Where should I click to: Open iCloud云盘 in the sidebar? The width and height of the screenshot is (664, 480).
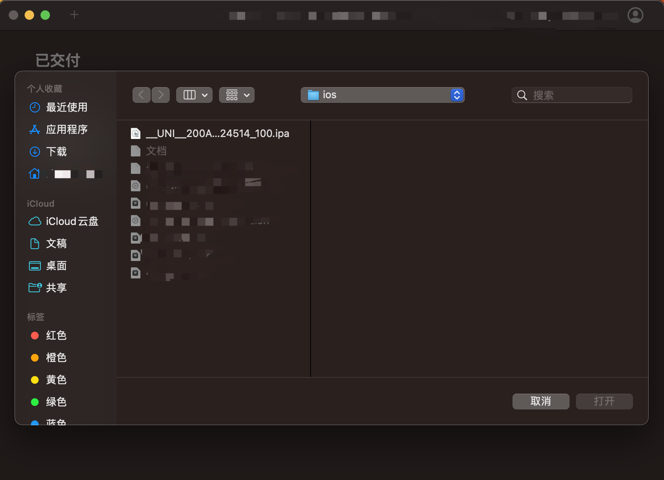(x=72, y=221)
